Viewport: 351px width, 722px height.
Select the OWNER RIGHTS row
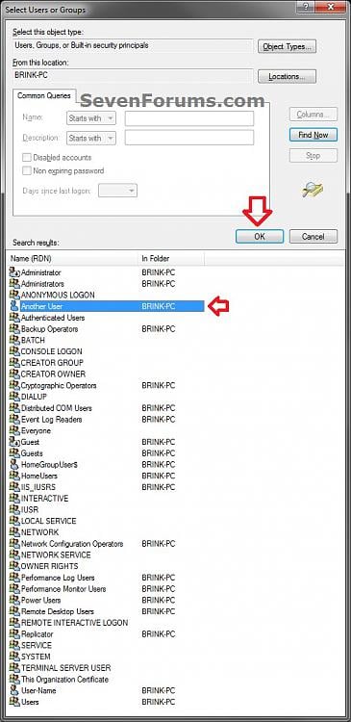coord(106,566)
